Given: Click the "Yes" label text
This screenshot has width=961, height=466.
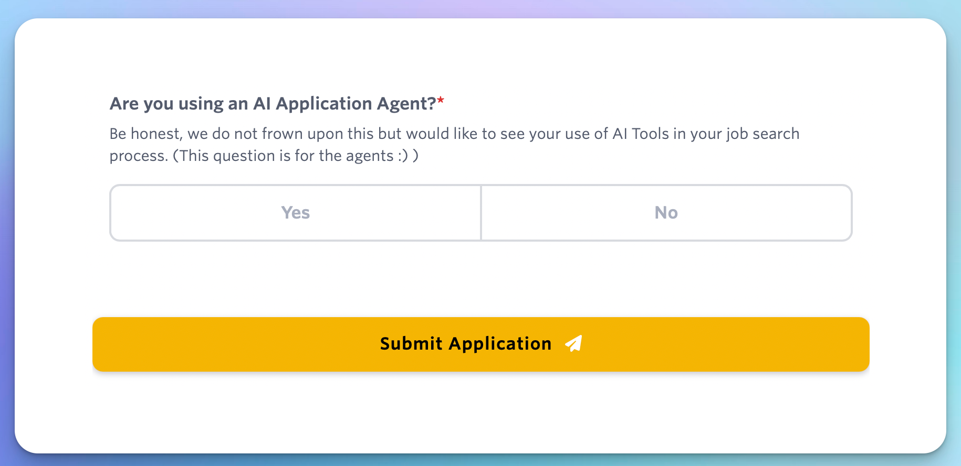Looking at the screenshot, I should point(296,213).
